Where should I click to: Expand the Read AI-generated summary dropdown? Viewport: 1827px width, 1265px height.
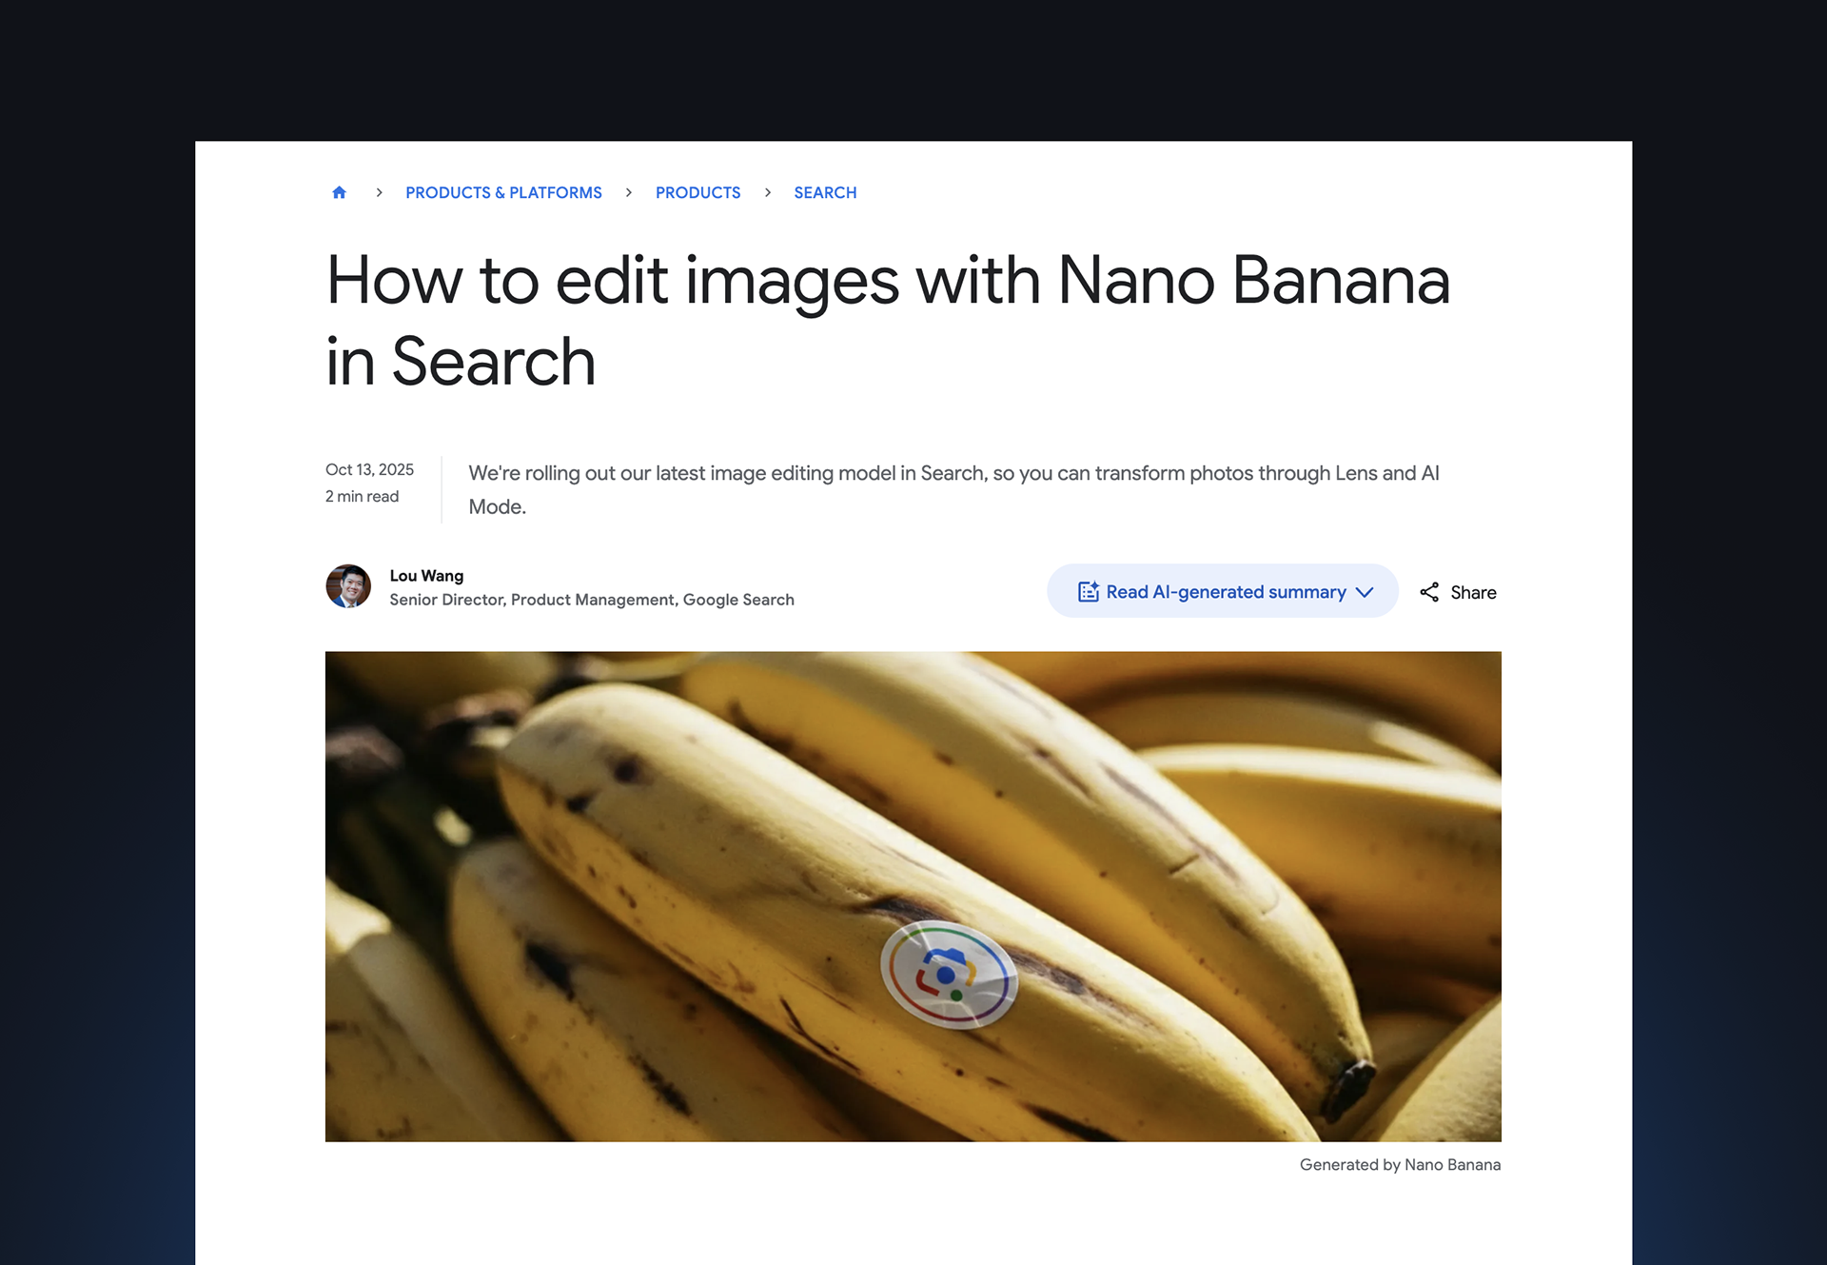1222,591
